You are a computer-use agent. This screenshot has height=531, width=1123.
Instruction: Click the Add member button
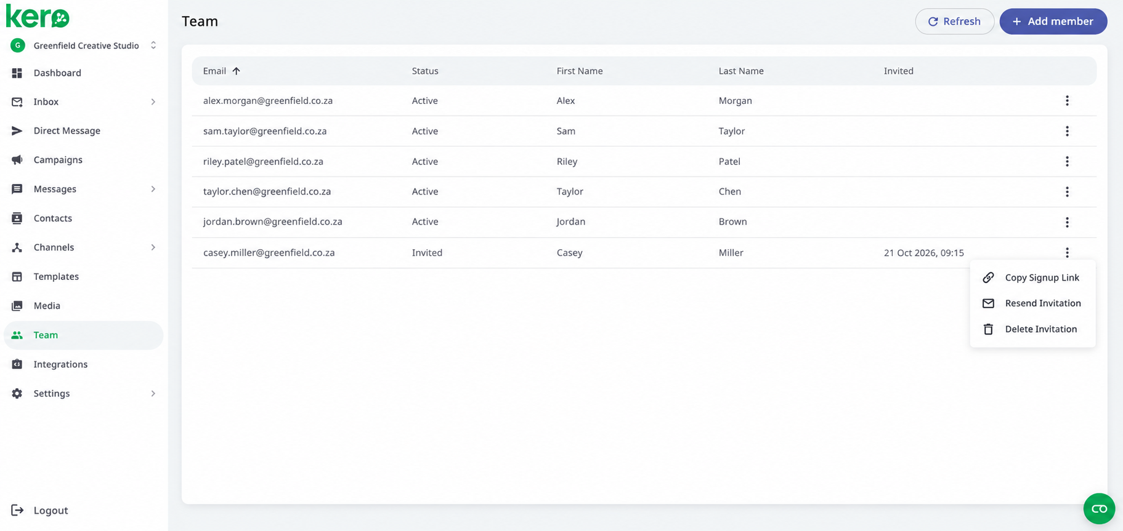[x=1053, y=22]
